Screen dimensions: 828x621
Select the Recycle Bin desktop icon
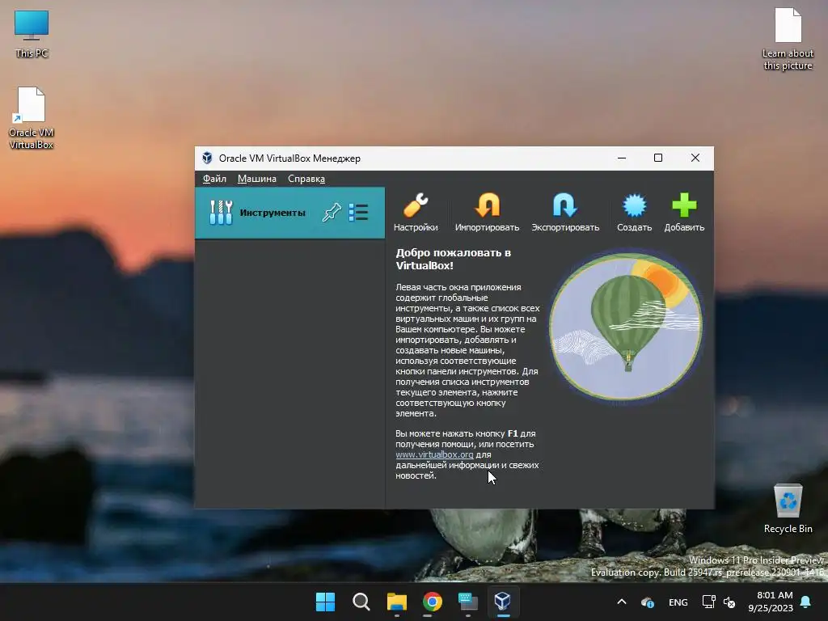coord(788,508)
